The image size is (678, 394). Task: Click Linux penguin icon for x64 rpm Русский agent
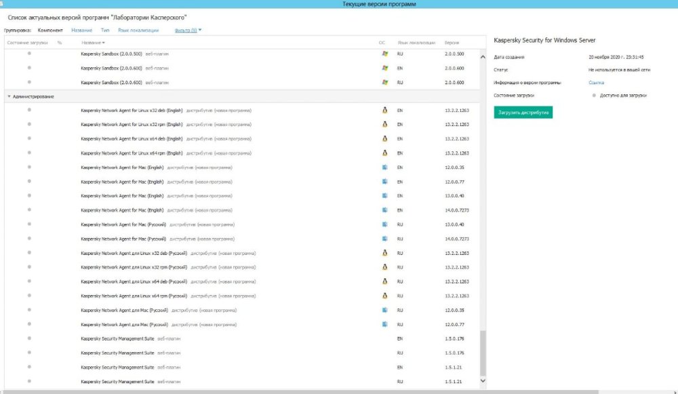[x=385, y=296]
